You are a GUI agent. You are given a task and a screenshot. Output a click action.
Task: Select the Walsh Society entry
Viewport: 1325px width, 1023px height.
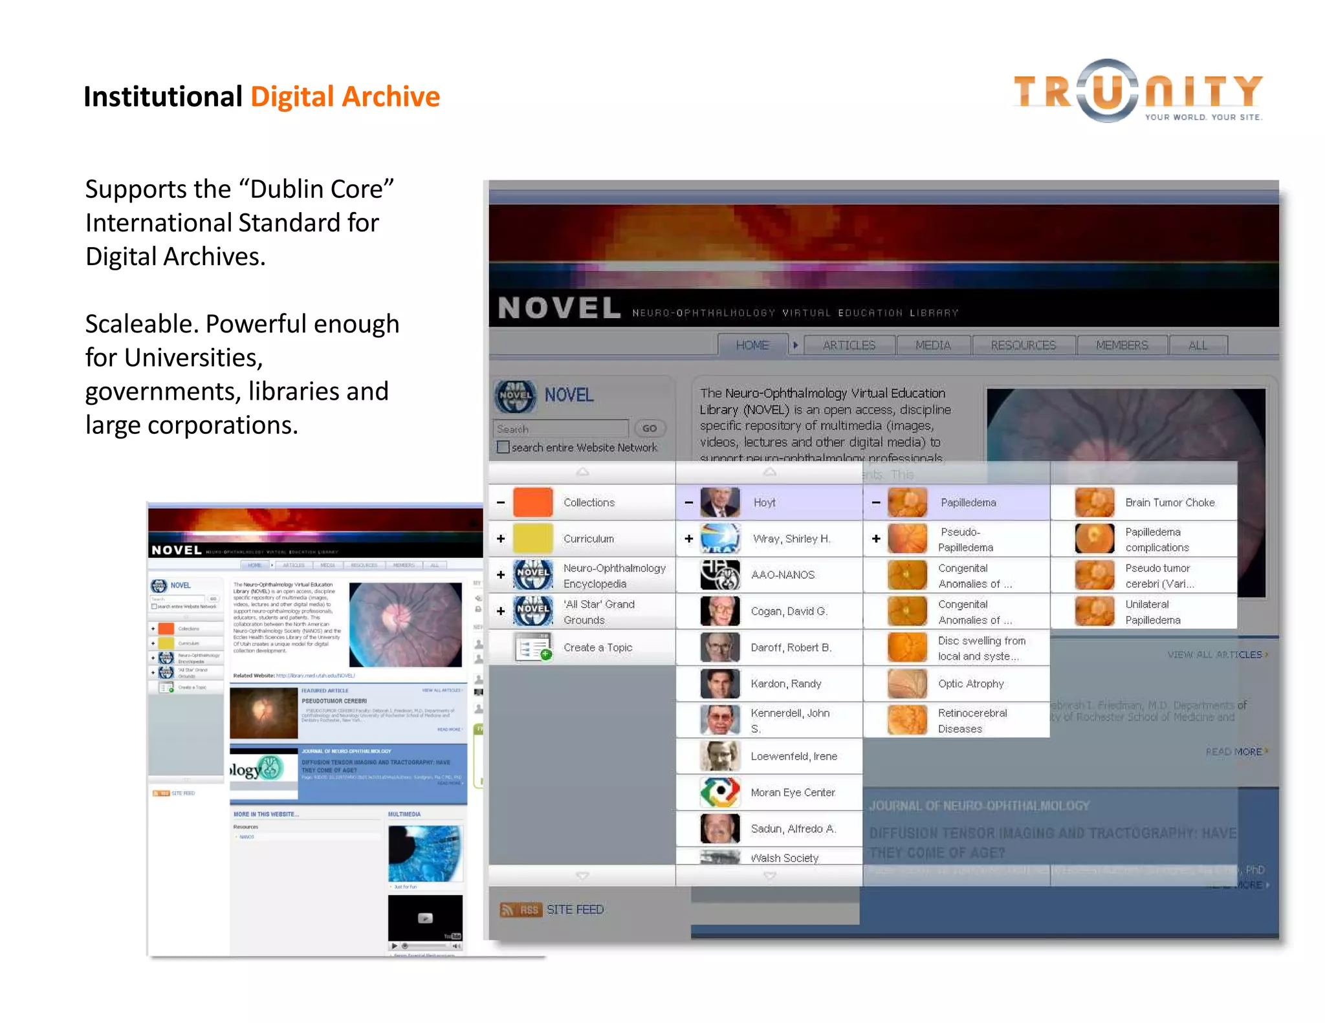(769, 857)
